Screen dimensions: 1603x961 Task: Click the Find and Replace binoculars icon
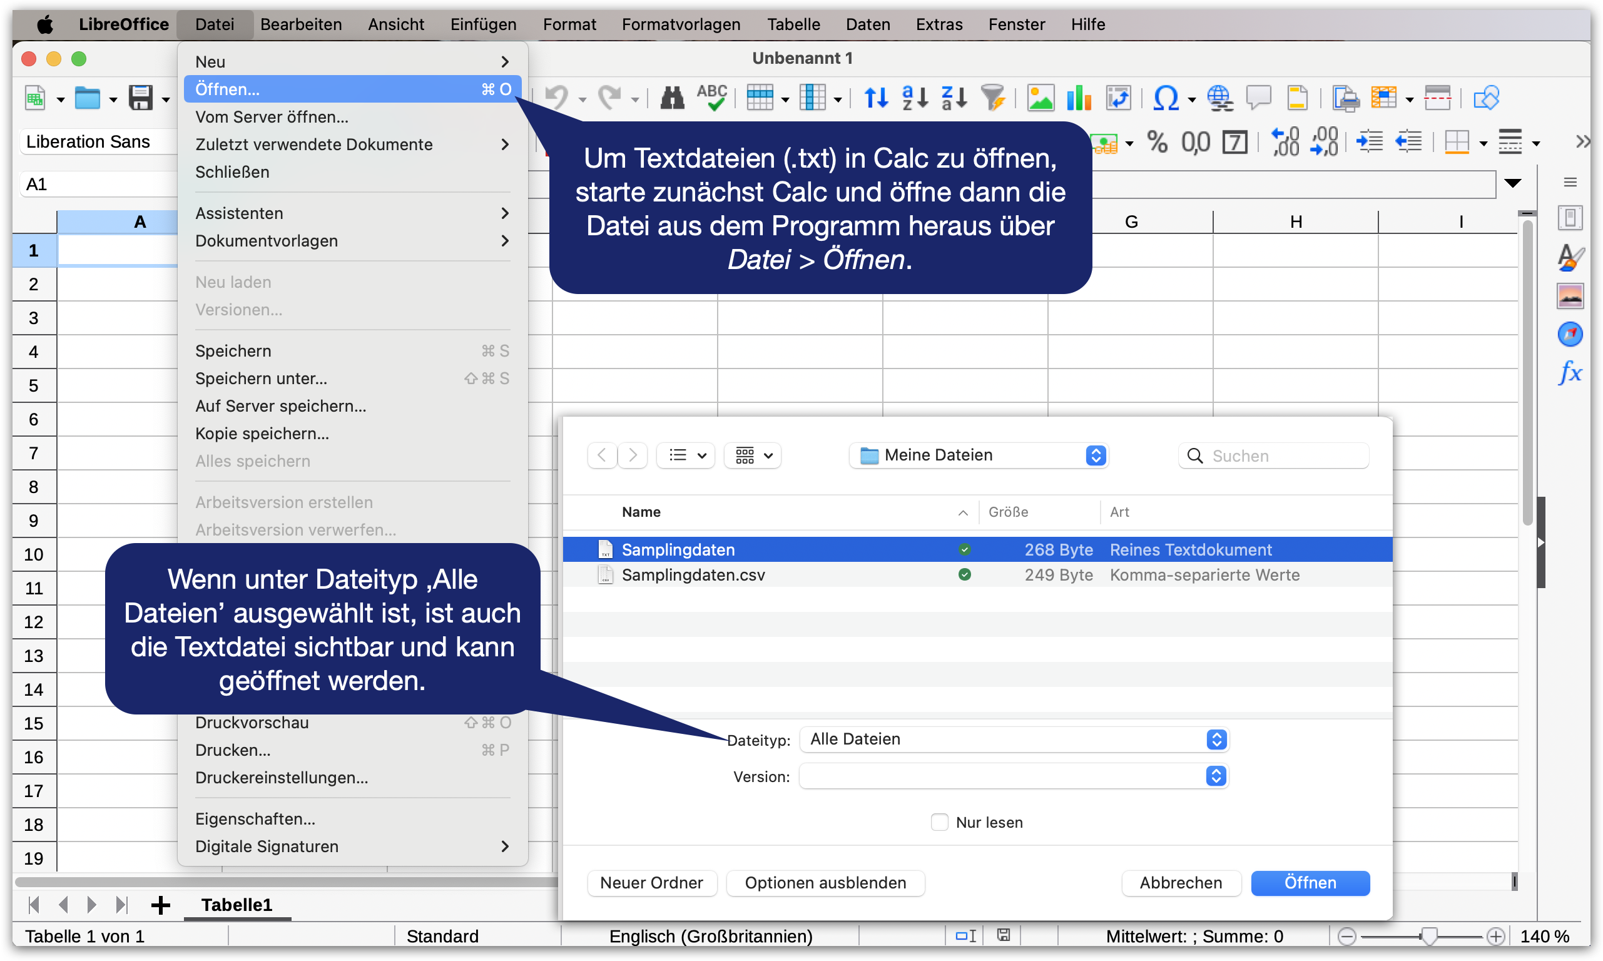click(672, 98)
